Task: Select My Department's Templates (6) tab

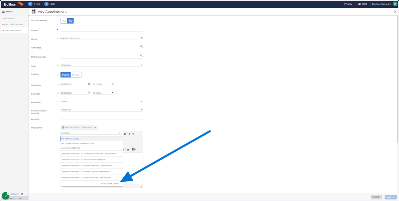Action: pyautogui.click(x=91, y=143)
